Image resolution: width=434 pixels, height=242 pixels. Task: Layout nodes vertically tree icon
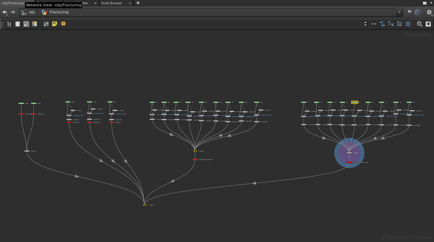(382, 24)
